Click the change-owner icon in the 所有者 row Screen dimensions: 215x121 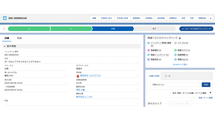137,75
